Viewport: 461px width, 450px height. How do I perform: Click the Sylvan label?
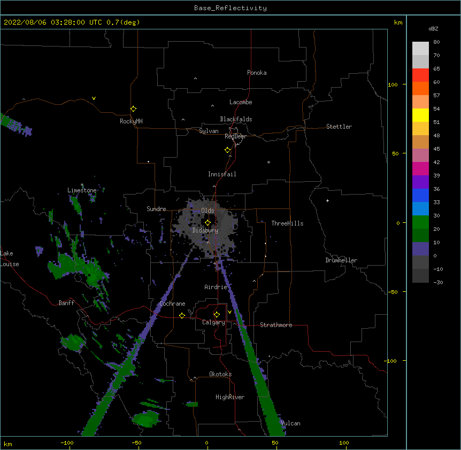coord(209,131)
